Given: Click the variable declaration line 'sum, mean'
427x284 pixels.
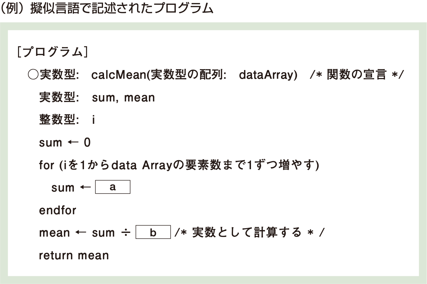Looking at the screenshot, I should pyautogui.click(x=123, y=98).
